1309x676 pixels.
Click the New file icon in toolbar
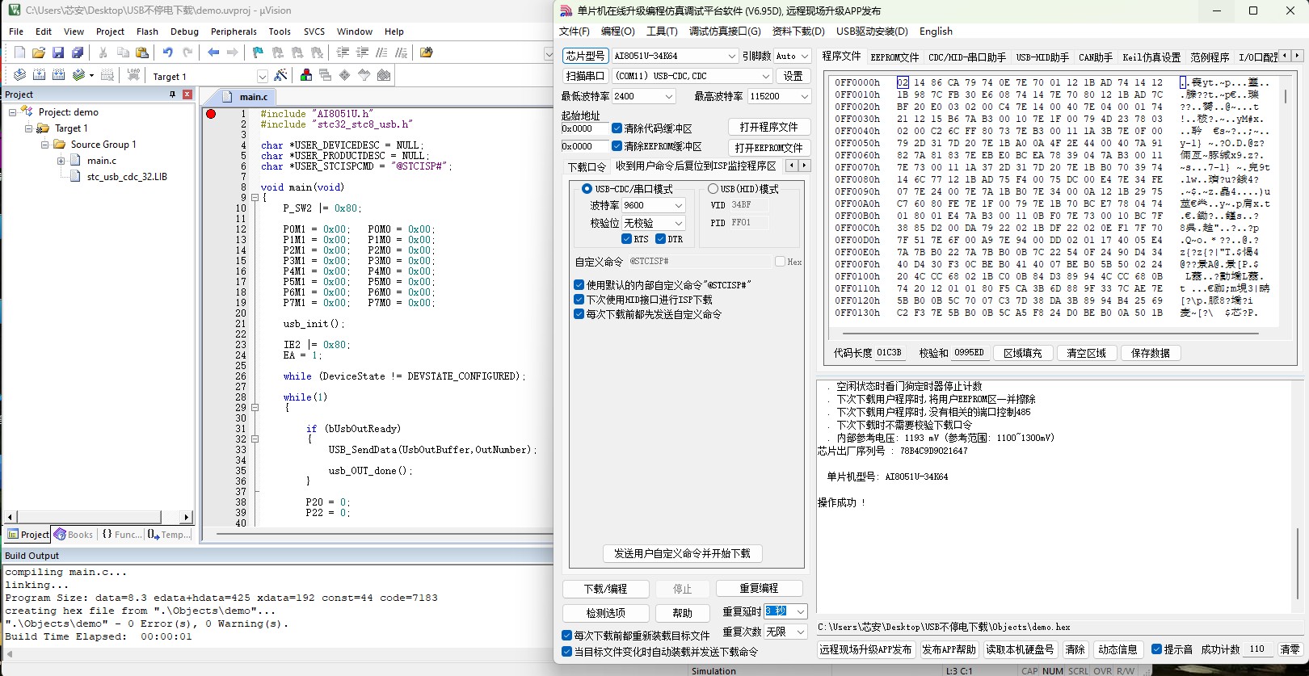(x=19, y=52)
